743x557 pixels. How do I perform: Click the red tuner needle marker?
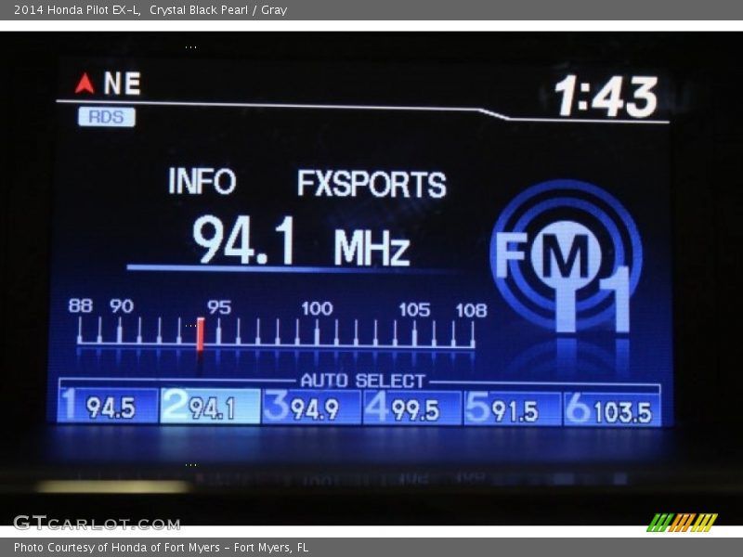click(x=201, y=334)
